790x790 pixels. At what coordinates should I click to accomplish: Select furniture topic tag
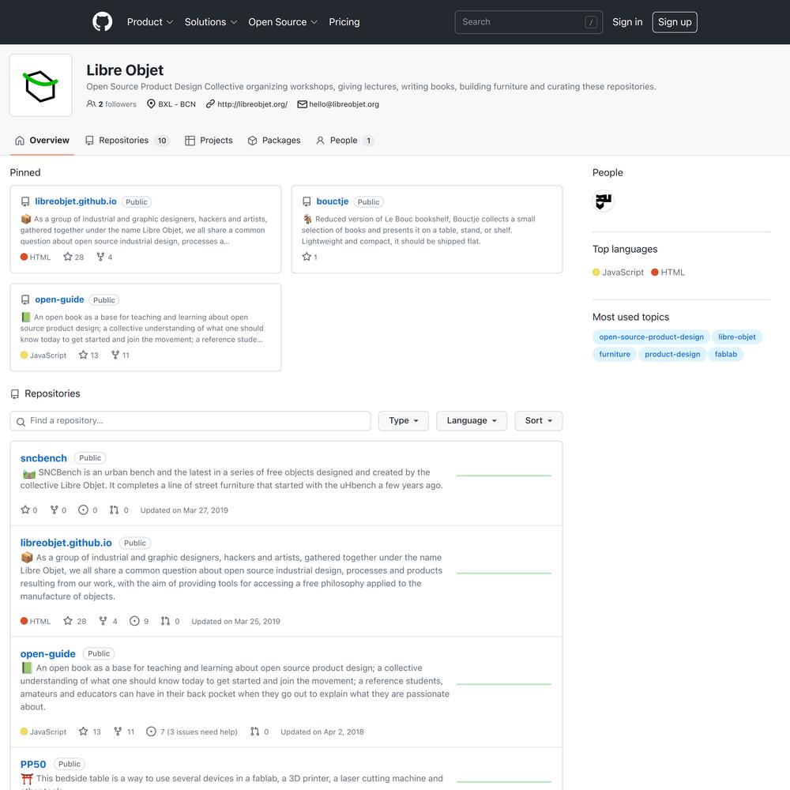[x=614, y=354]
